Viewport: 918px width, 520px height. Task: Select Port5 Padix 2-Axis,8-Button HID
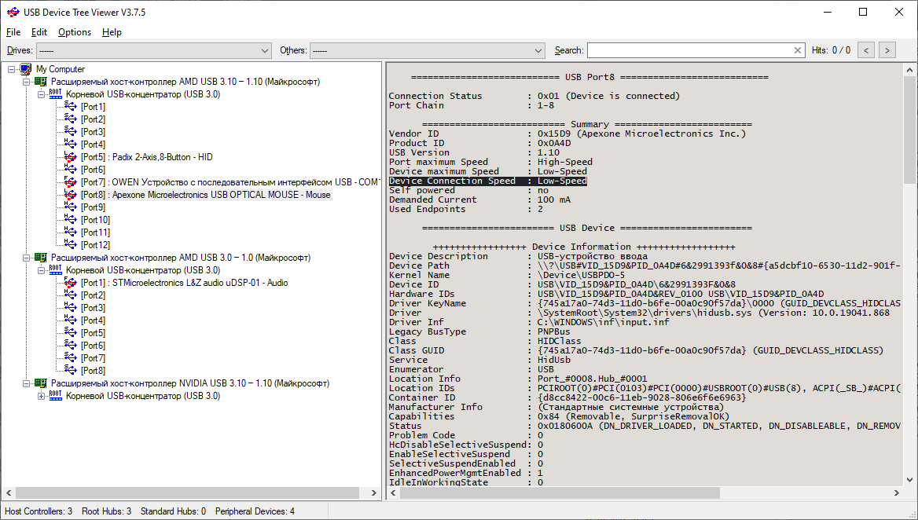pyautogui.click(x=146, y=157)
